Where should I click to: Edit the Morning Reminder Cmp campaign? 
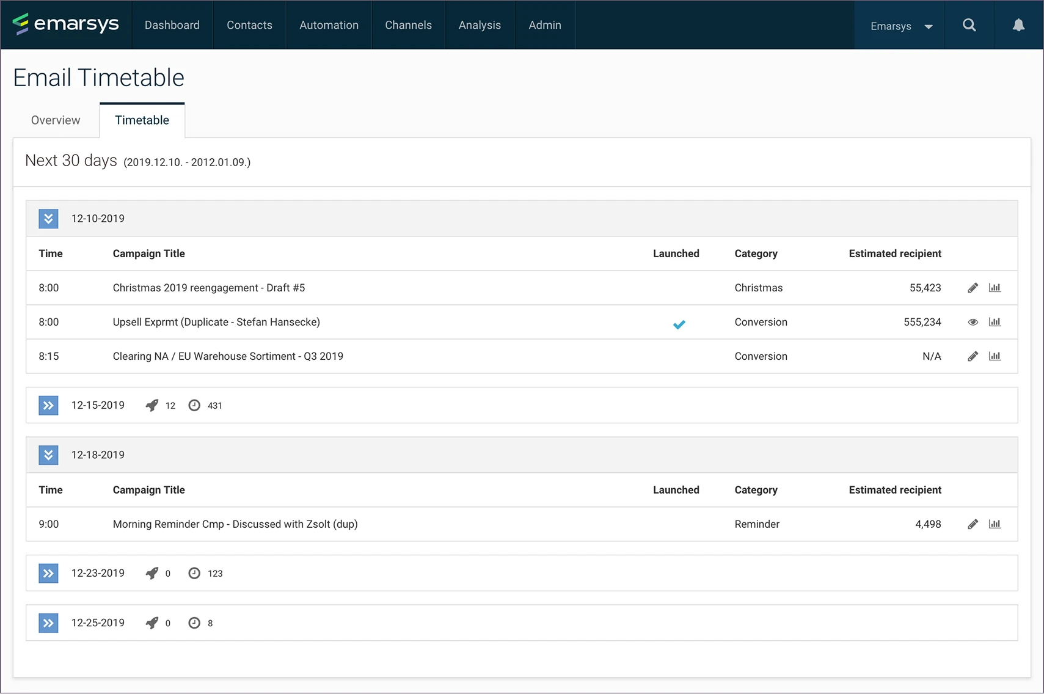pyautogui.click(x=973, y=524)
